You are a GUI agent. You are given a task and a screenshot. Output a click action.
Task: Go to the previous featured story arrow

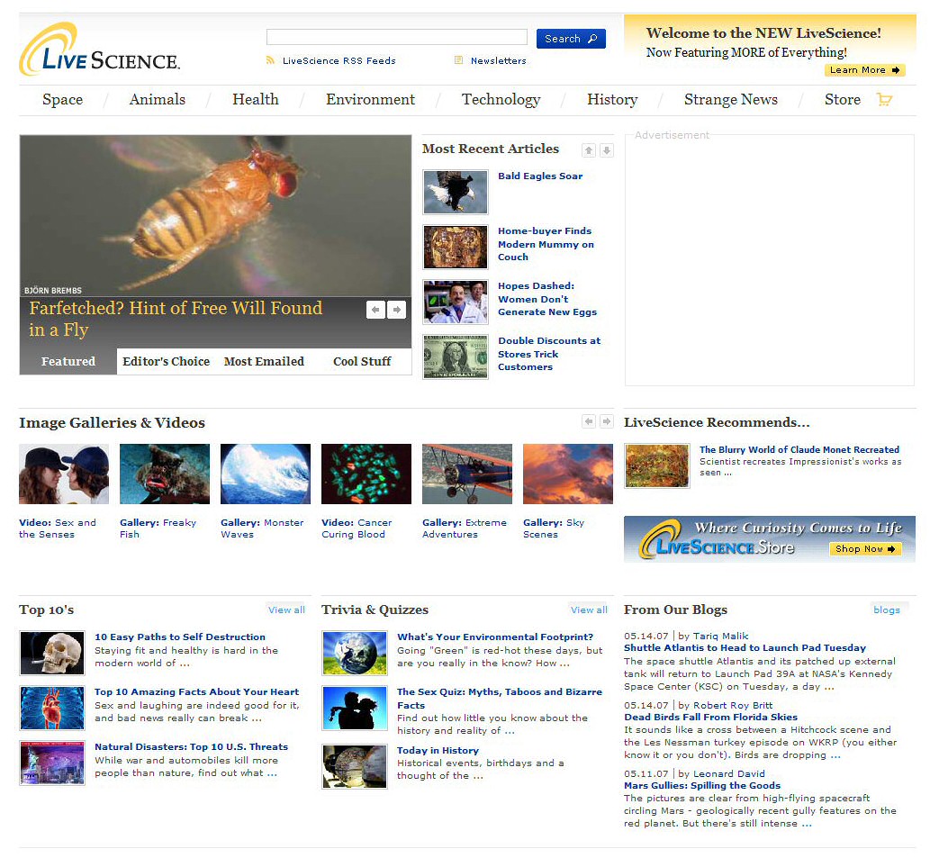375,310
